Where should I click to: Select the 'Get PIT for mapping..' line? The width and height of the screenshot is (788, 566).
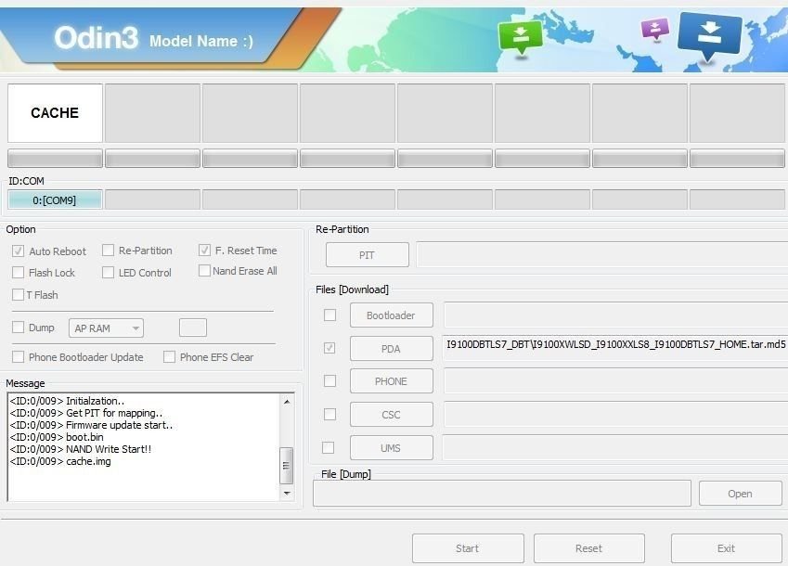(x=86, y=413)
